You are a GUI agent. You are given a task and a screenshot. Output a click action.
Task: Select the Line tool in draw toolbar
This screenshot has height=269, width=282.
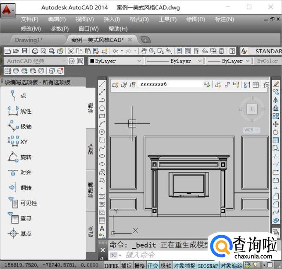click(102, 84)
